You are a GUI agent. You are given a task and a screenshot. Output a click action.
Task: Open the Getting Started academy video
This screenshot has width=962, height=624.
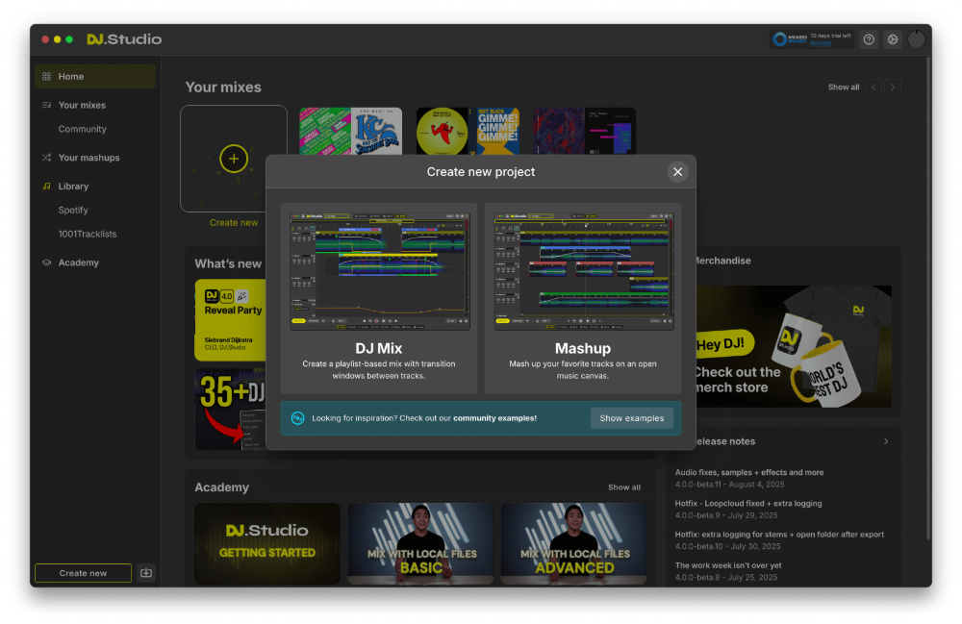pyautogui.click(x=266, y=543)
